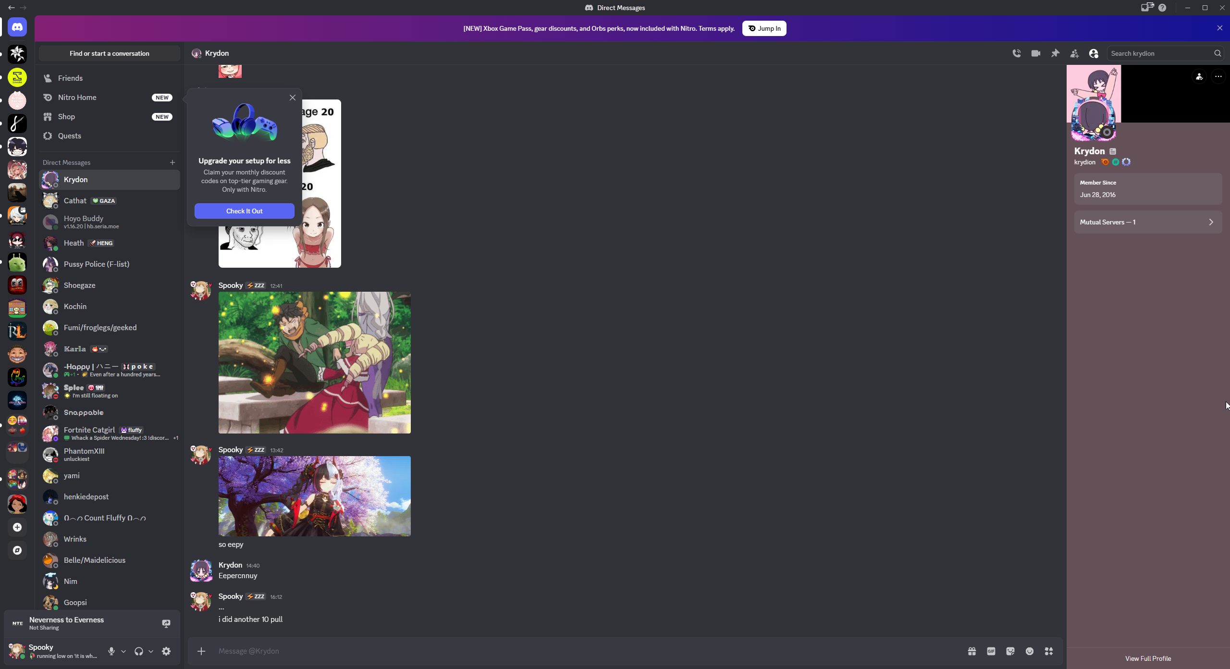Viewport: 1230px width, 669px height.
Task: Expand Mutual Servers list
Action: [1148, 222]
